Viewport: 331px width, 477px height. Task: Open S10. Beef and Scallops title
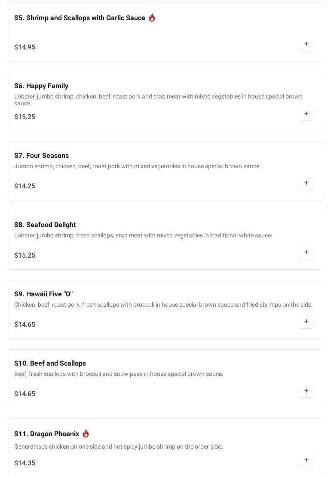tap(50, 363)
